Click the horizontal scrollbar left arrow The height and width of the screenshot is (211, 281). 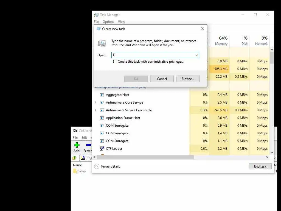(94, 157)
